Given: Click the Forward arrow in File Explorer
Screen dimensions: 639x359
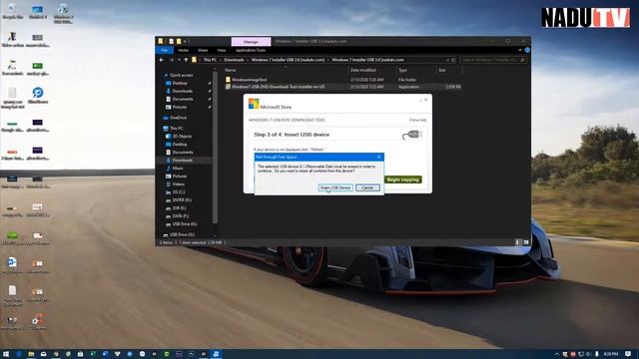Looking at the screenshot, I should [x=171, y=60].
